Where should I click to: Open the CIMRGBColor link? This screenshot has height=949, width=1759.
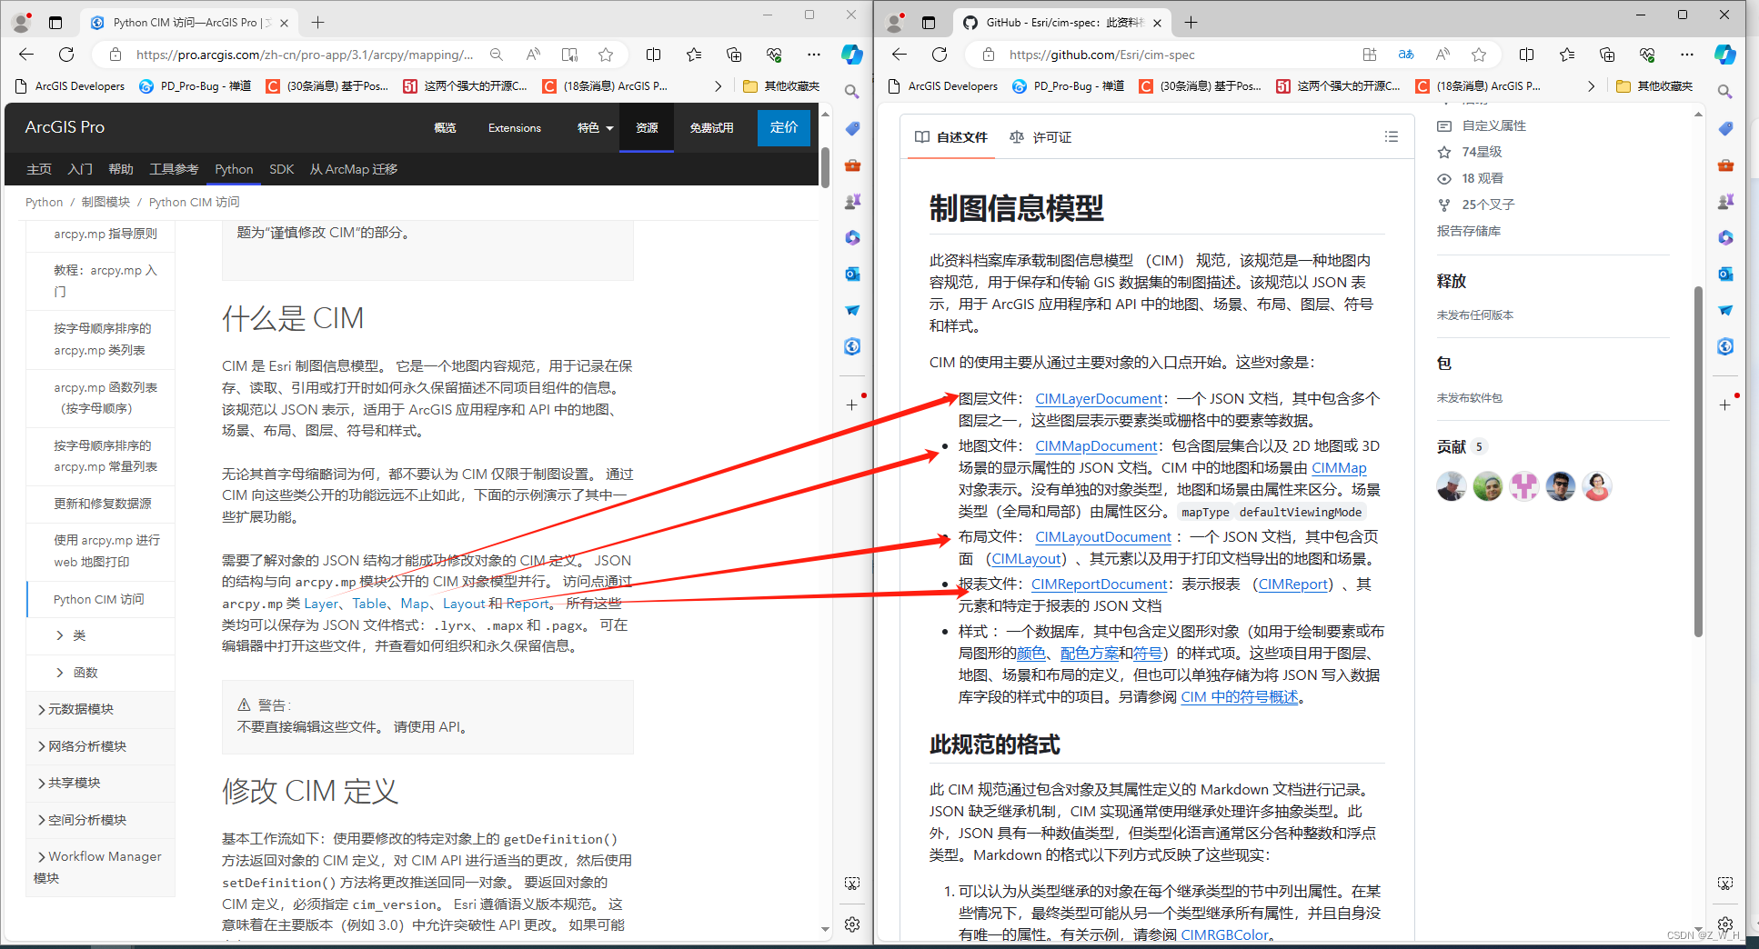(x=1224, y=934)
